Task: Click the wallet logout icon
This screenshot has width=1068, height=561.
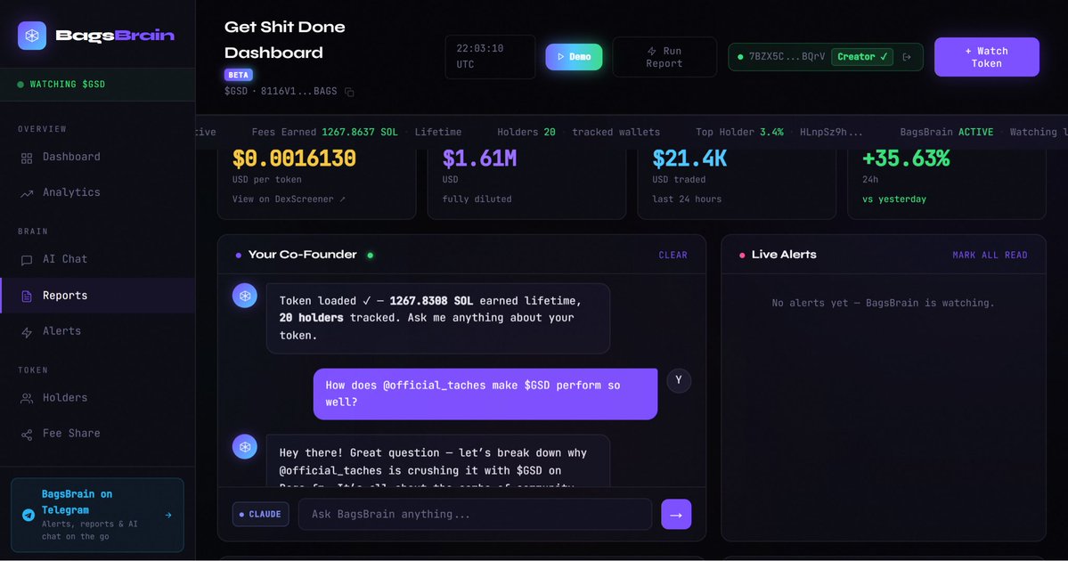Action: point(907,57)
